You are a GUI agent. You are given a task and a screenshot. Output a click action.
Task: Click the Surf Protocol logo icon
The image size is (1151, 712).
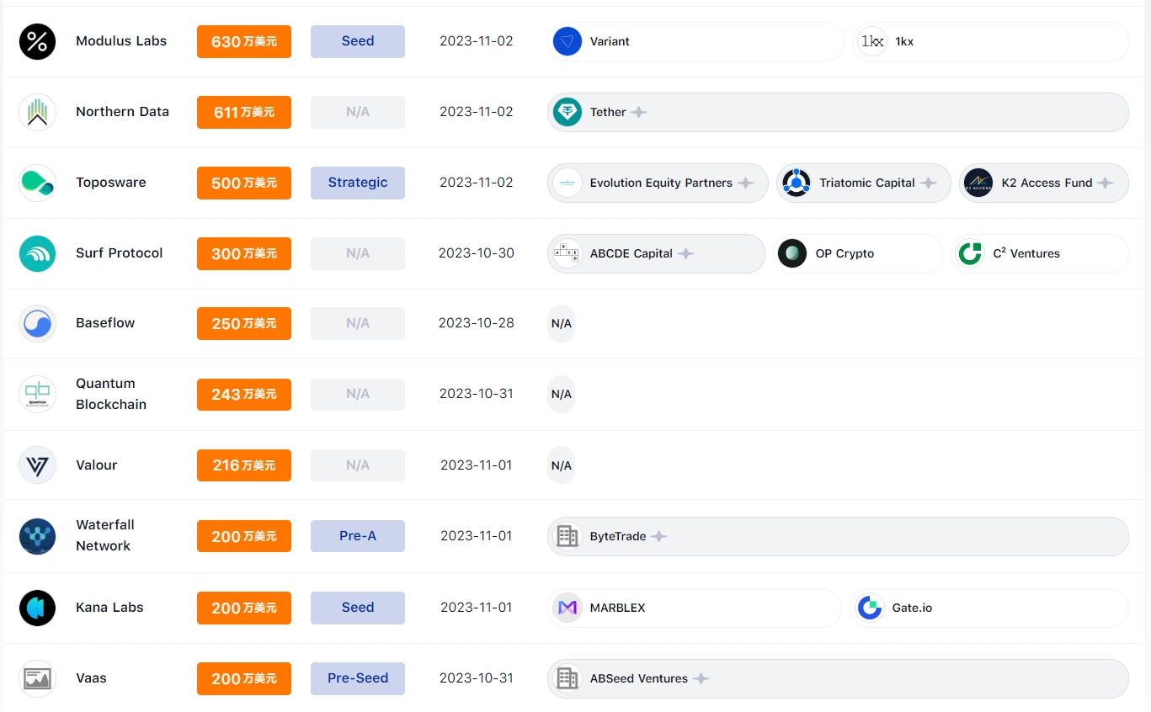(x=37, y=253)
